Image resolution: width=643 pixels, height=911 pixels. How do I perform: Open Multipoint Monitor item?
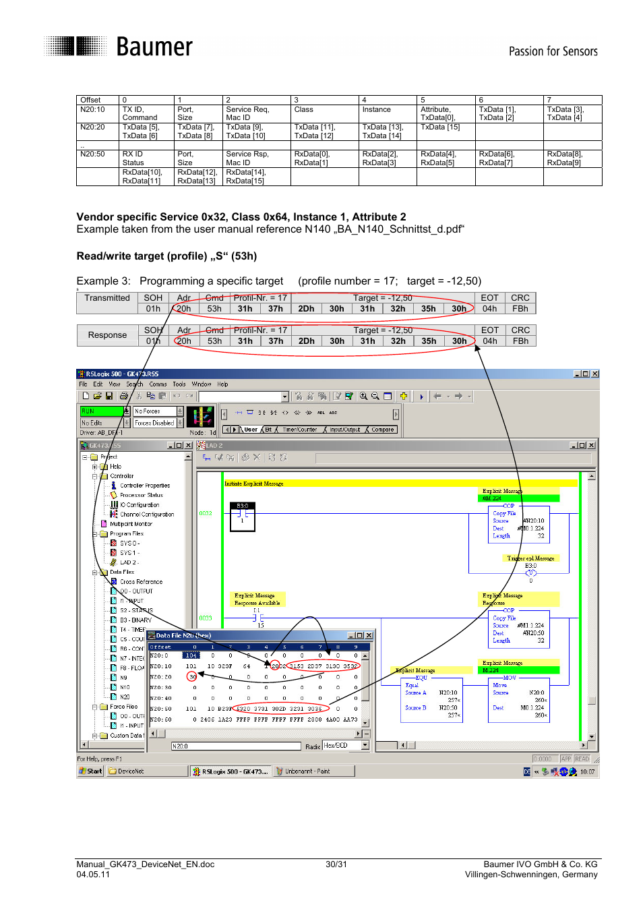click(131, 524)
